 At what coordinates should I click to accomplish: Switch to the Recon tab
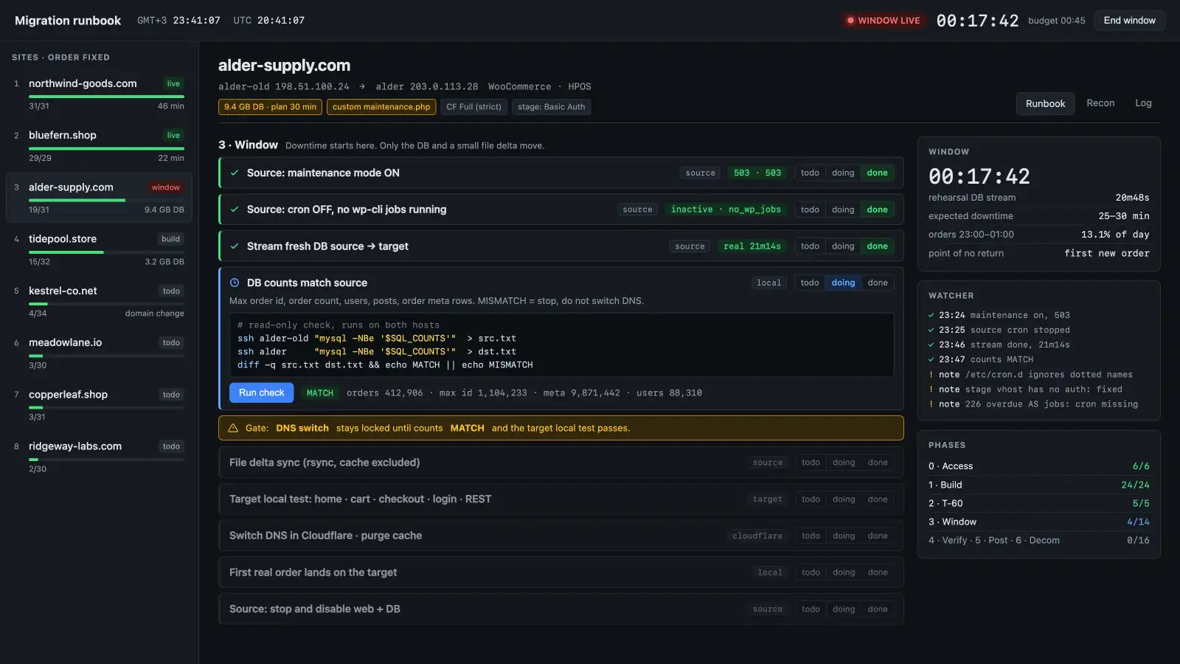[1100, 103]
